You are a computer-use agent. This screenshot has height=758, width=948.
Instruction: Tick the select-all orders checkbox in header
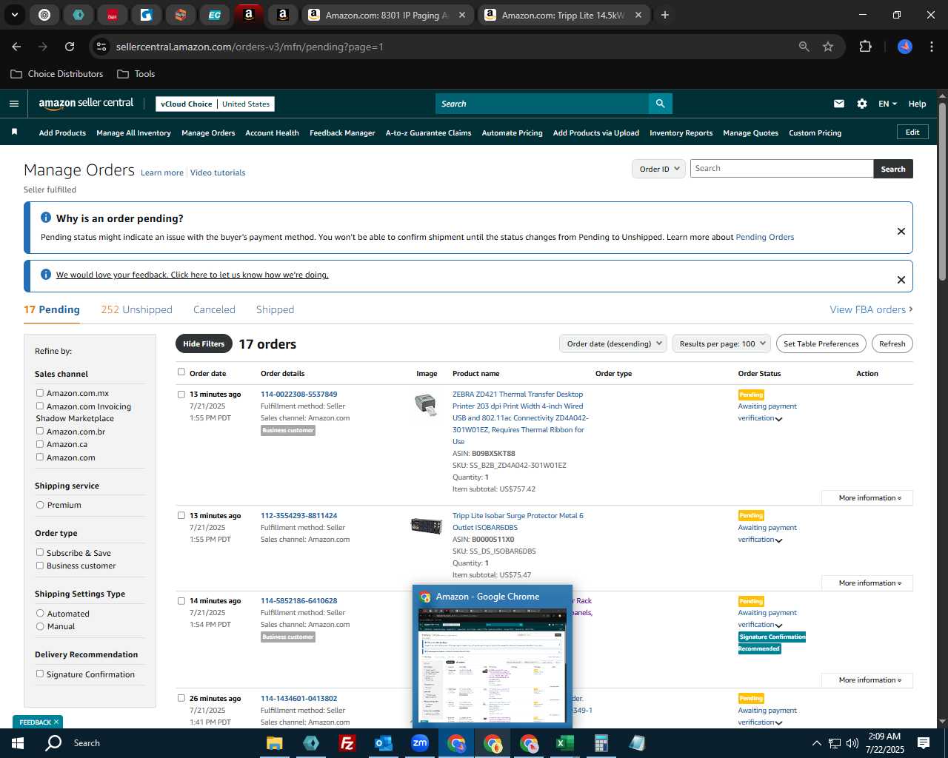coord(181,372)
